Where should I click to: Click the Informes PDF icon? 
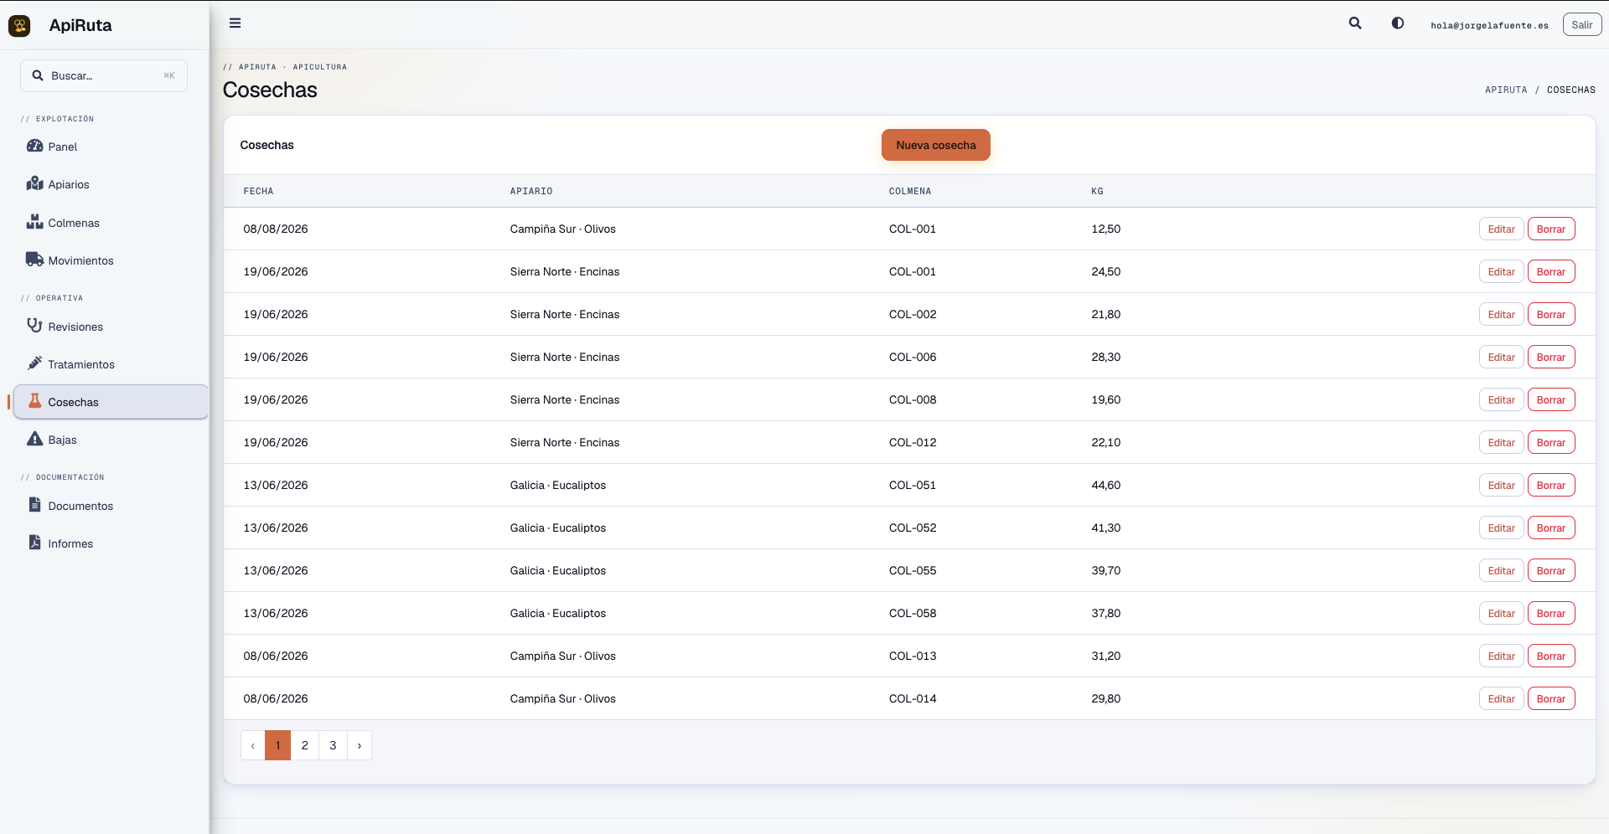tap(34, 543)
